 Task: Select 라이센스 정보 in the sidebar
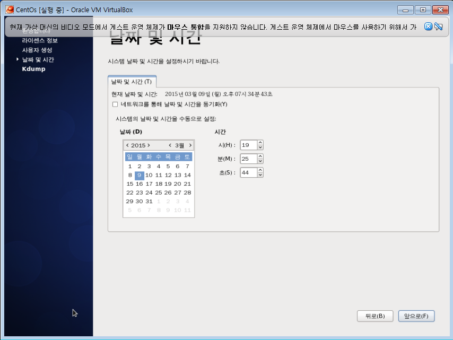click(x=40, y=40)
